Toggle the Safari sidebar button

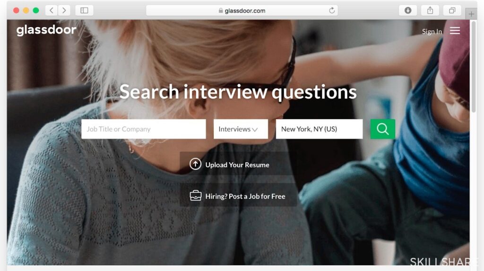pos(84,10)
